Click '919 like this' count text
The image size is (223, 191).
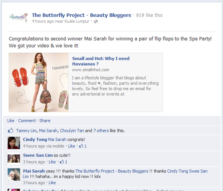(x=149, y=15)
